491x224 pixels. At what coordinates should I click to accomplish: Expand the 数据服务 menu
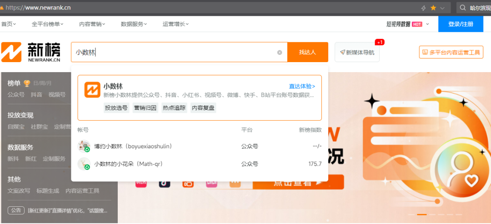[x=134, y=24]
